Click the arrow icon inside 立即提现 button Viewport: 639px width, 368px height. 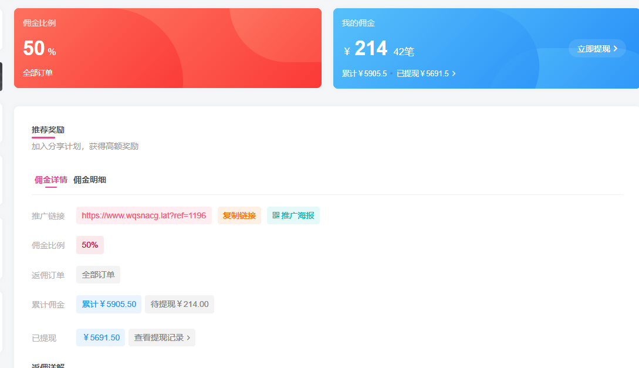click(615, 49)
